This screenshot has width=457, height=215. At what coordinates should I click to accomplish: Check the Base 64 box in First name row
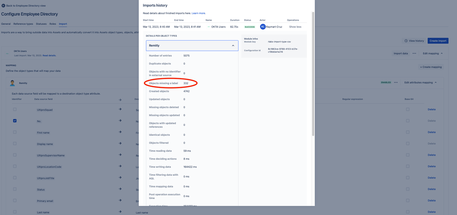(x=408, y=132)
